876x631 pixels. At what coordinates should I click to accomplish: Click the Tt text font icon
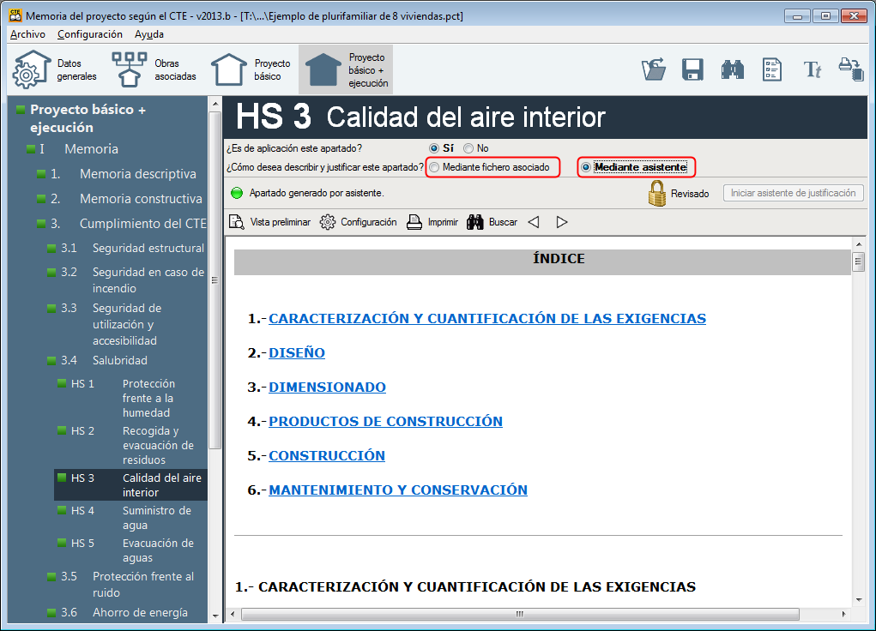[813, 69]
